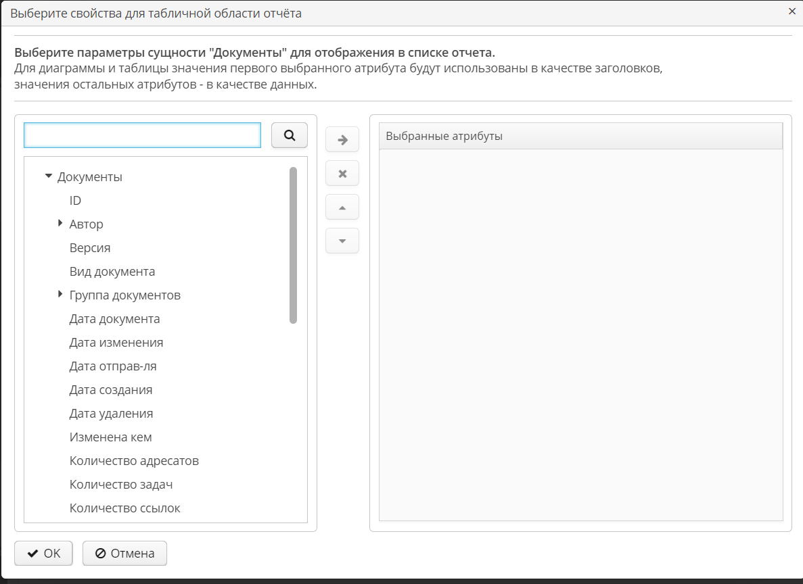Select the Версия attribute
Image resolution: width=803 pixels, height=584 pixels.
[x=90, y=248]
